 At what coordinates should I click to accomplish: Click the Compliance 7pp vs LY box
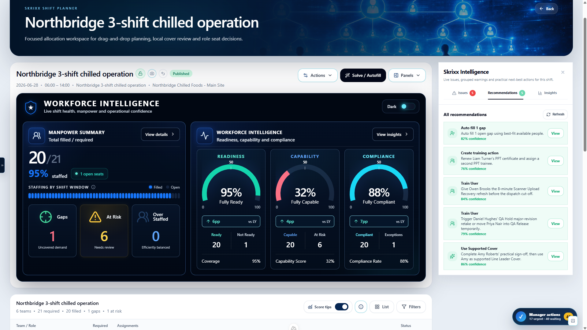[379, 221]
